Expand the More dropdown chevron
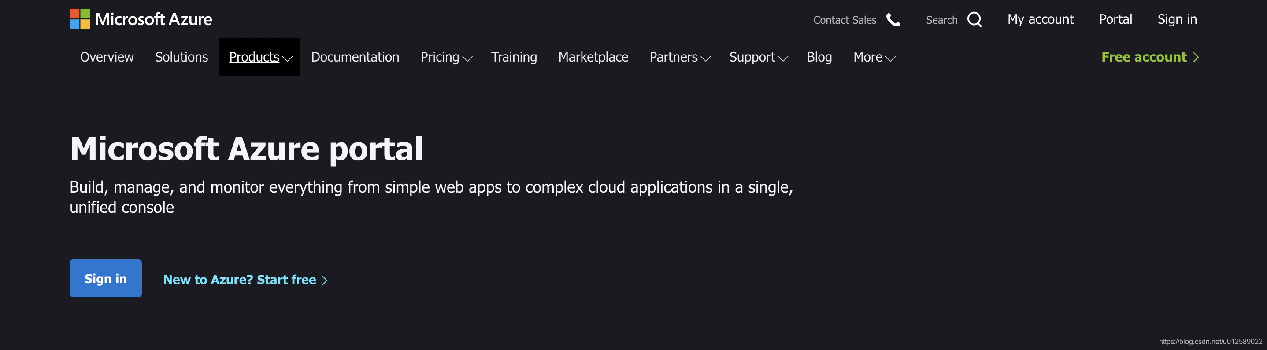 [x=890, y=59]
